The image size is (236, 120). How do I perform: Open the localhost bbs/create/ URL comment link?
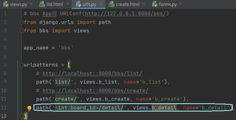(96, 91)
